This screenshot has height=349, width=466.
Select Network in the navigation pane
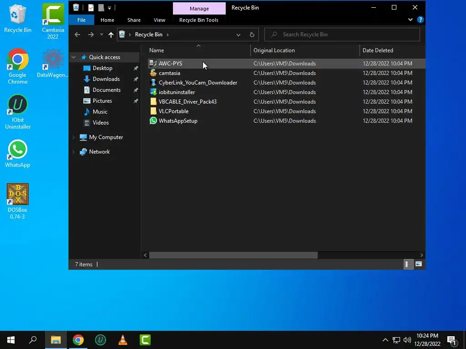coord(99,152)
